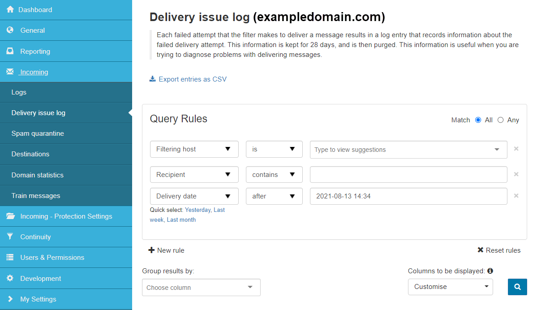Image resolution: width=537 pixels, height=310 pixels.
Task: Open the Customise columns dropdown
Action: pos(450,287)
